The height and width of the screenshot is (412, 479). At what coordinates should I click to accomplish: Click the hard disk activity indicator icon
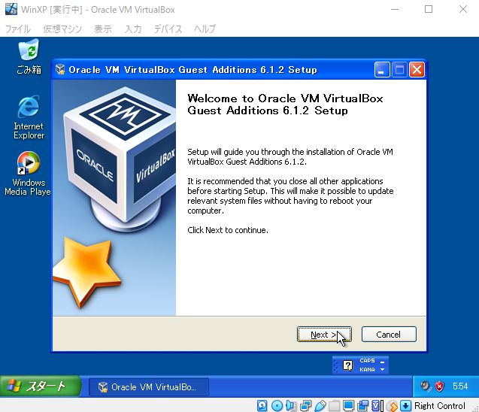pyautogui.click(x=262, y=405)
